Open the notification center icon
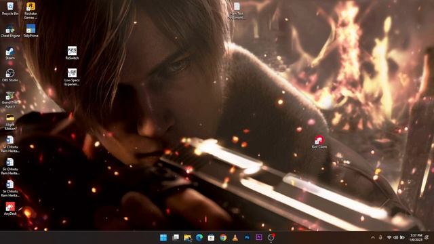The image size is (434, 244). click(x=427, y=238)
